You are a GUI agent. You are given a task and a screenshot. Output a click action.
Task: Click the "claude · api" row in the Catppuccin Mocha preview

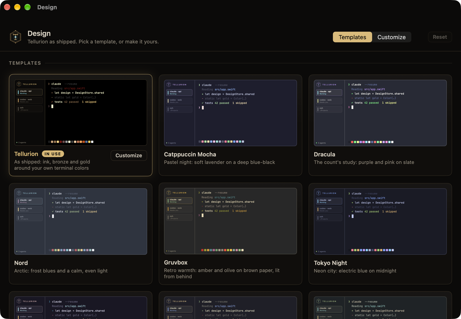[179, 92]
